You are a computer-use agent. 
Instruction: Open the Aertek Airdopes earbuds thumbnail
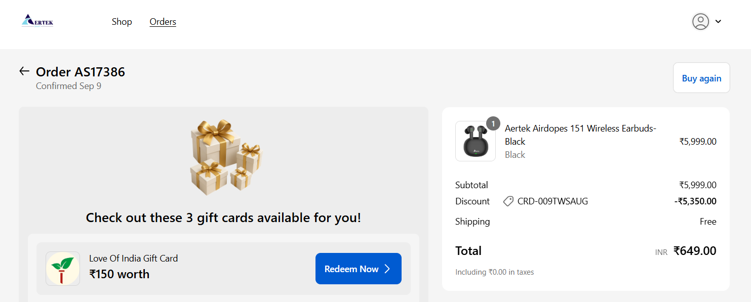click(475, 141)
